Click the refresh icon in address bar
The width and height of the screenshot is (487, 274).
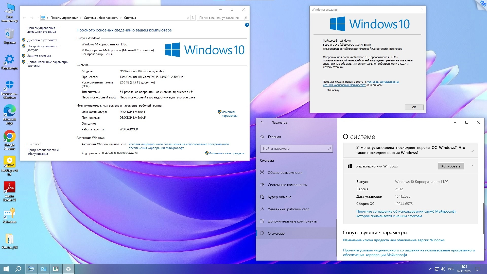(x=193, y=18)
